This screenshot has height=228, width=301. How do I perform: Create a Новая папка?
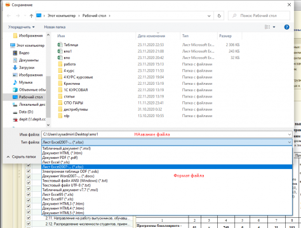coord(55,27)
